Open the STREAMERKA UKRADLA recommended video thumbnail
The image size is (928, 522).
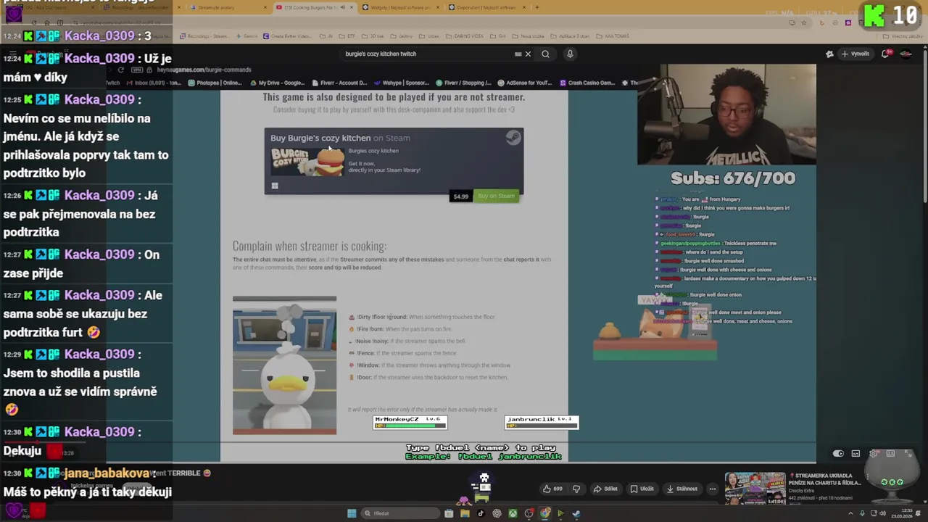(x=755, y=489)
